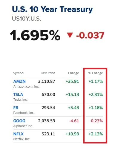Click GOOG's -0.23% percent change

pos(96,121)
